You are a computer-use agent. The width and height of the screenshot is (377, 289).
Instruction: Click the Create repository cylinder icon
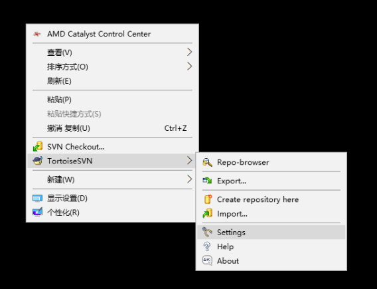pyautogui.click(x=208, y=199)
